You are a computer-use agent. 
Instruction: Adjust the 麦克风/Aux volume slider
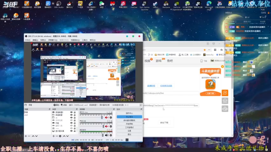coord(102,118)
